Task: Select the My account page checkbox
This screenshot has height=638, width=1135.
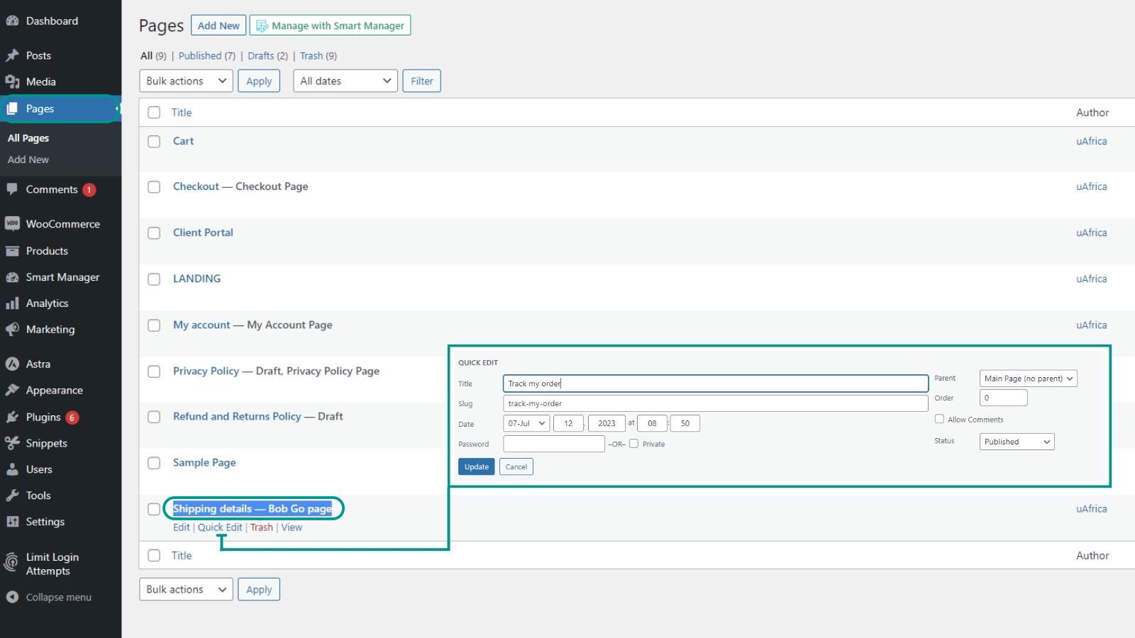Action: click(154, 325)
